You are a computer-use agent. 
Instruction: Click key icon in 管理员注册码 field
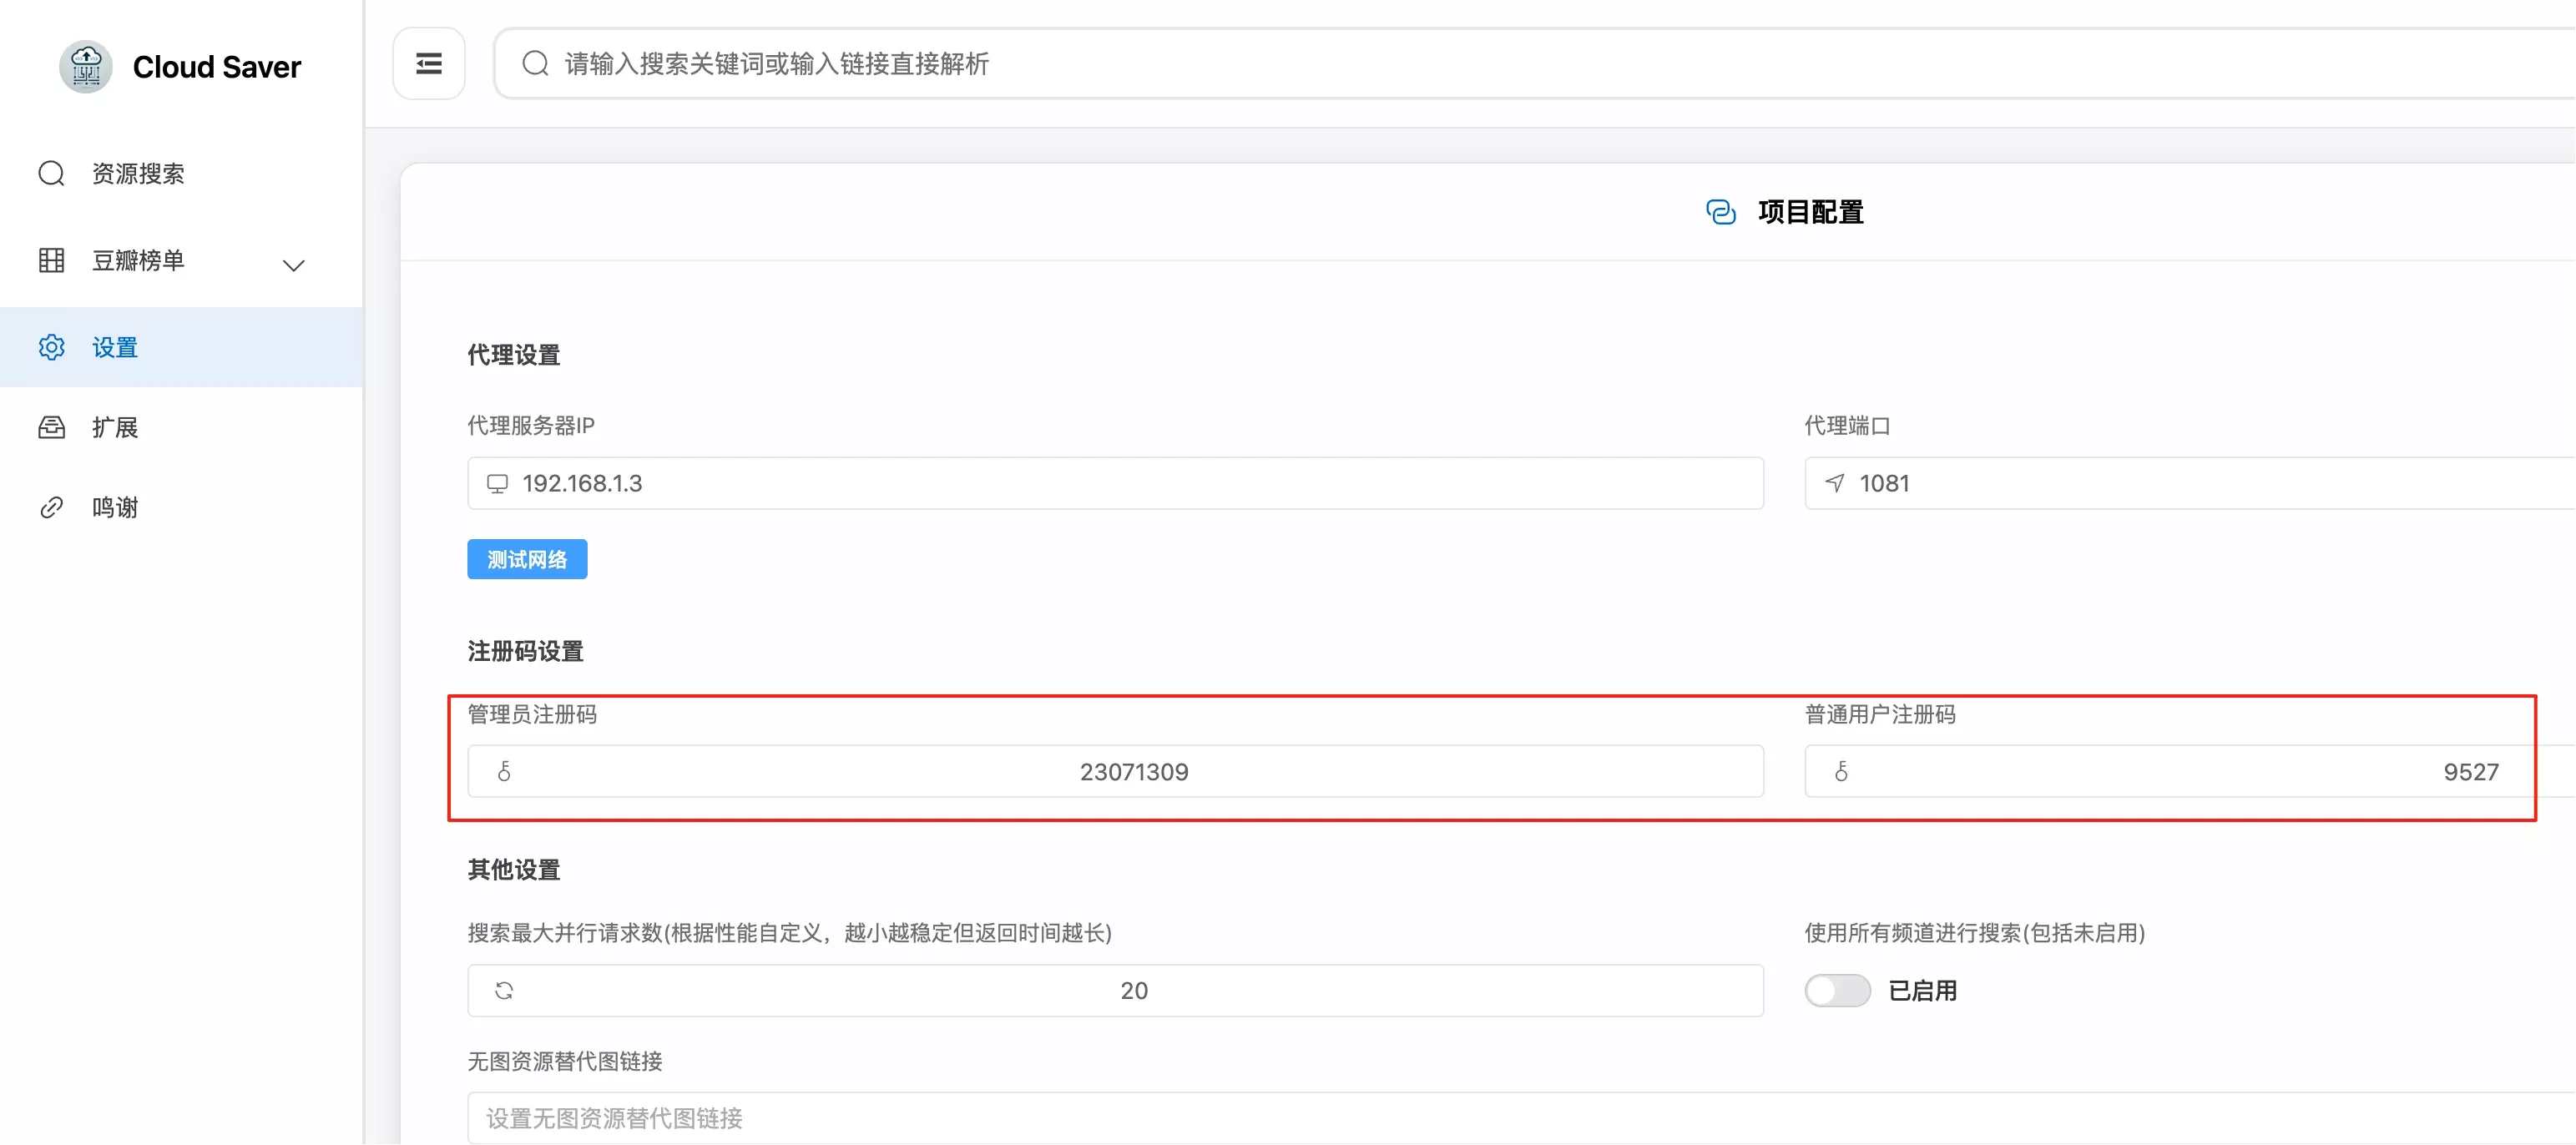(x=504, y=772)
